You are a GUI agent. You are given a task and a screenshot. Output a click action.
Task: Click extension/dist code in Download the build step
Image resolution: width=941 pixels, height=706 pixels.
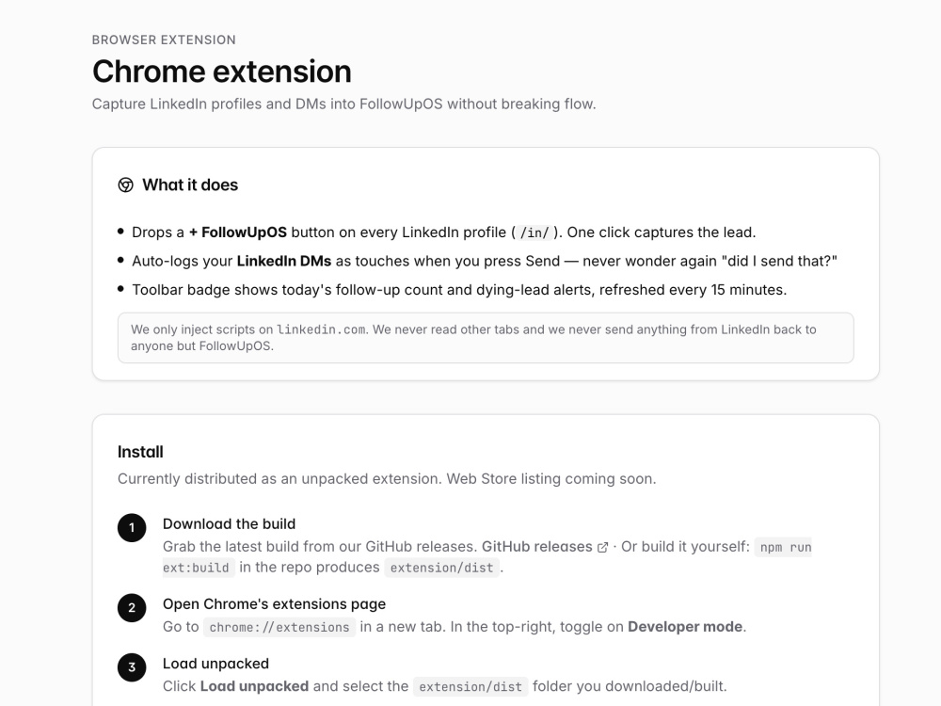pos(441,568)
